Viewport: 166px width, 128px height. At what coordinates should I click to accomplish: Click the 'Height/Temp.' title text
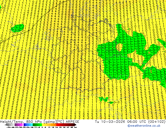12,122
